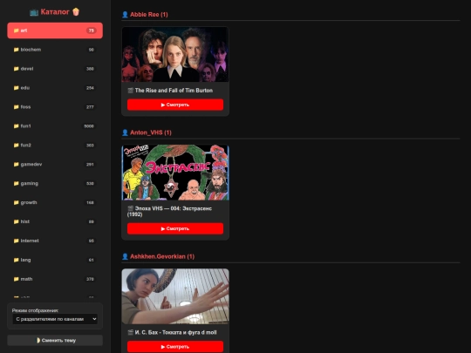Click the popcorn icon after Каталог
This screenshot has width=471, height=353.
pyautogui.click(x=76, y=12)
